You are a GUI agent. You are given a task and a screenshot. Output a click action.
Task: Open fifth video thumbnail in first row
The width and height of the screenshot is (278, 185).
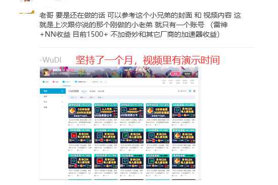pos(183,111)
